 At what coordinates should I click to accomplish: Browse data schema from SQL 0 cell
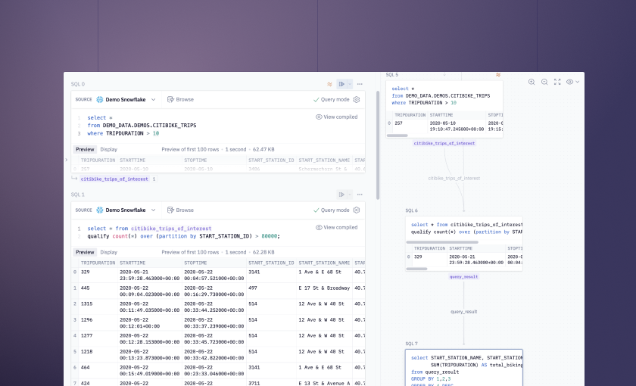click(x=180, y=99)
